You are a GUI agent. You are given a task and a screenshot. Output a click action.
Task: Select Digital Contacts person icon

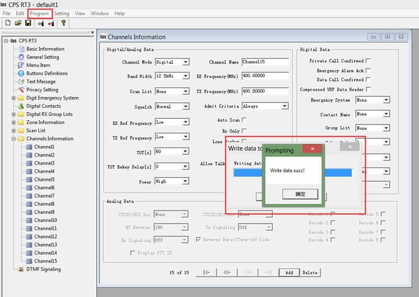point(21,106)
